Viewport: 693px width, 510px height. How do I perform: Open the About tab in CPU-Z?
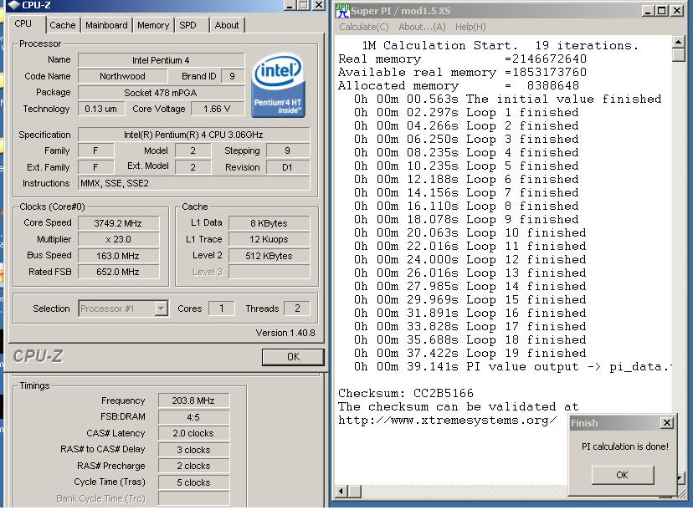point(227,25)
